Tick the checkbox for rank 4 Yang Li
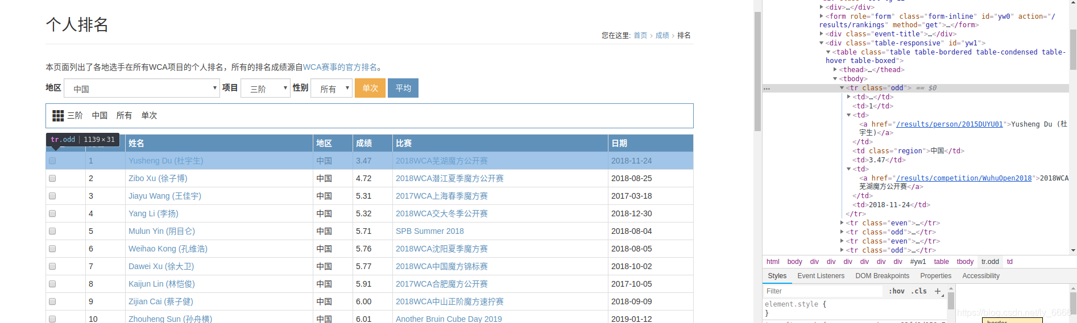 (52, 213)
